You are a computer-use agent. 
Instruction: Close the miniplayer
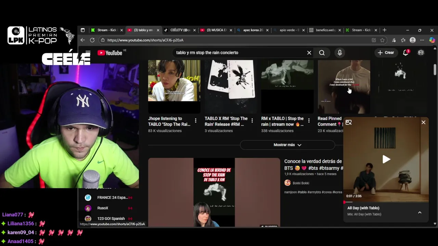point(423,122)
